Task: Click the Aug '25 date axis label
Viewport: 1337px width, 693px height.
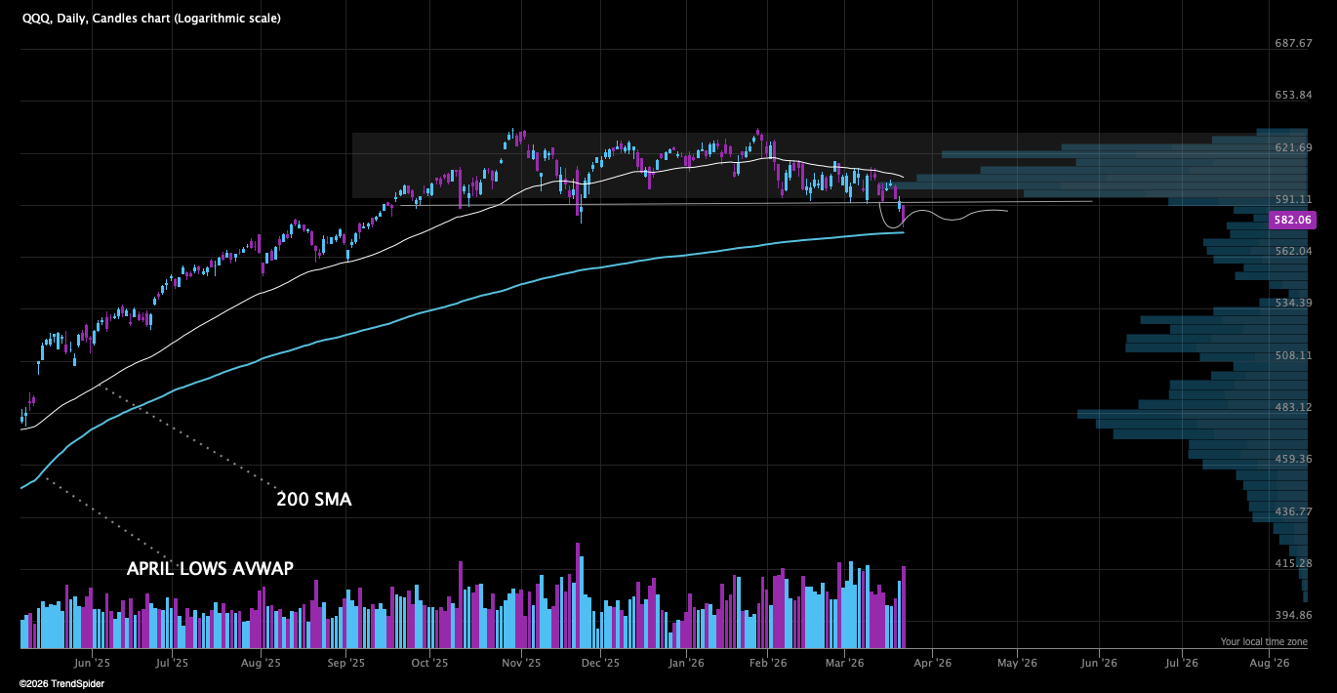Action: point(261,663)
